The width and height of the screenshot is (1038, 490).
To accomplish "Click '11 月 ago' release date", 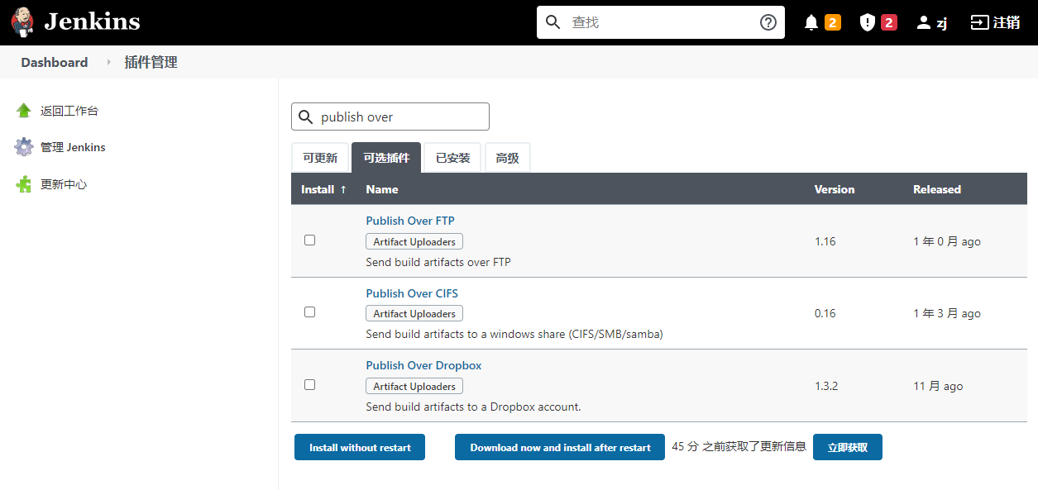I will tap(938, 386).
